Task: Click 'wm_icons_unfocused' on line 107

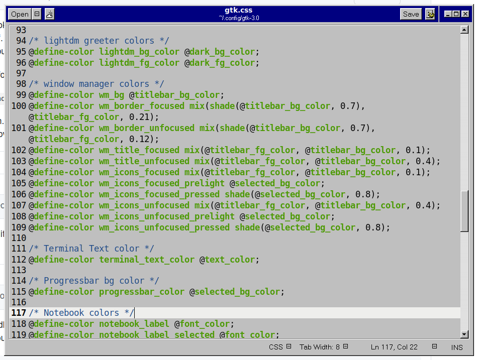Action: pos(144,205)
